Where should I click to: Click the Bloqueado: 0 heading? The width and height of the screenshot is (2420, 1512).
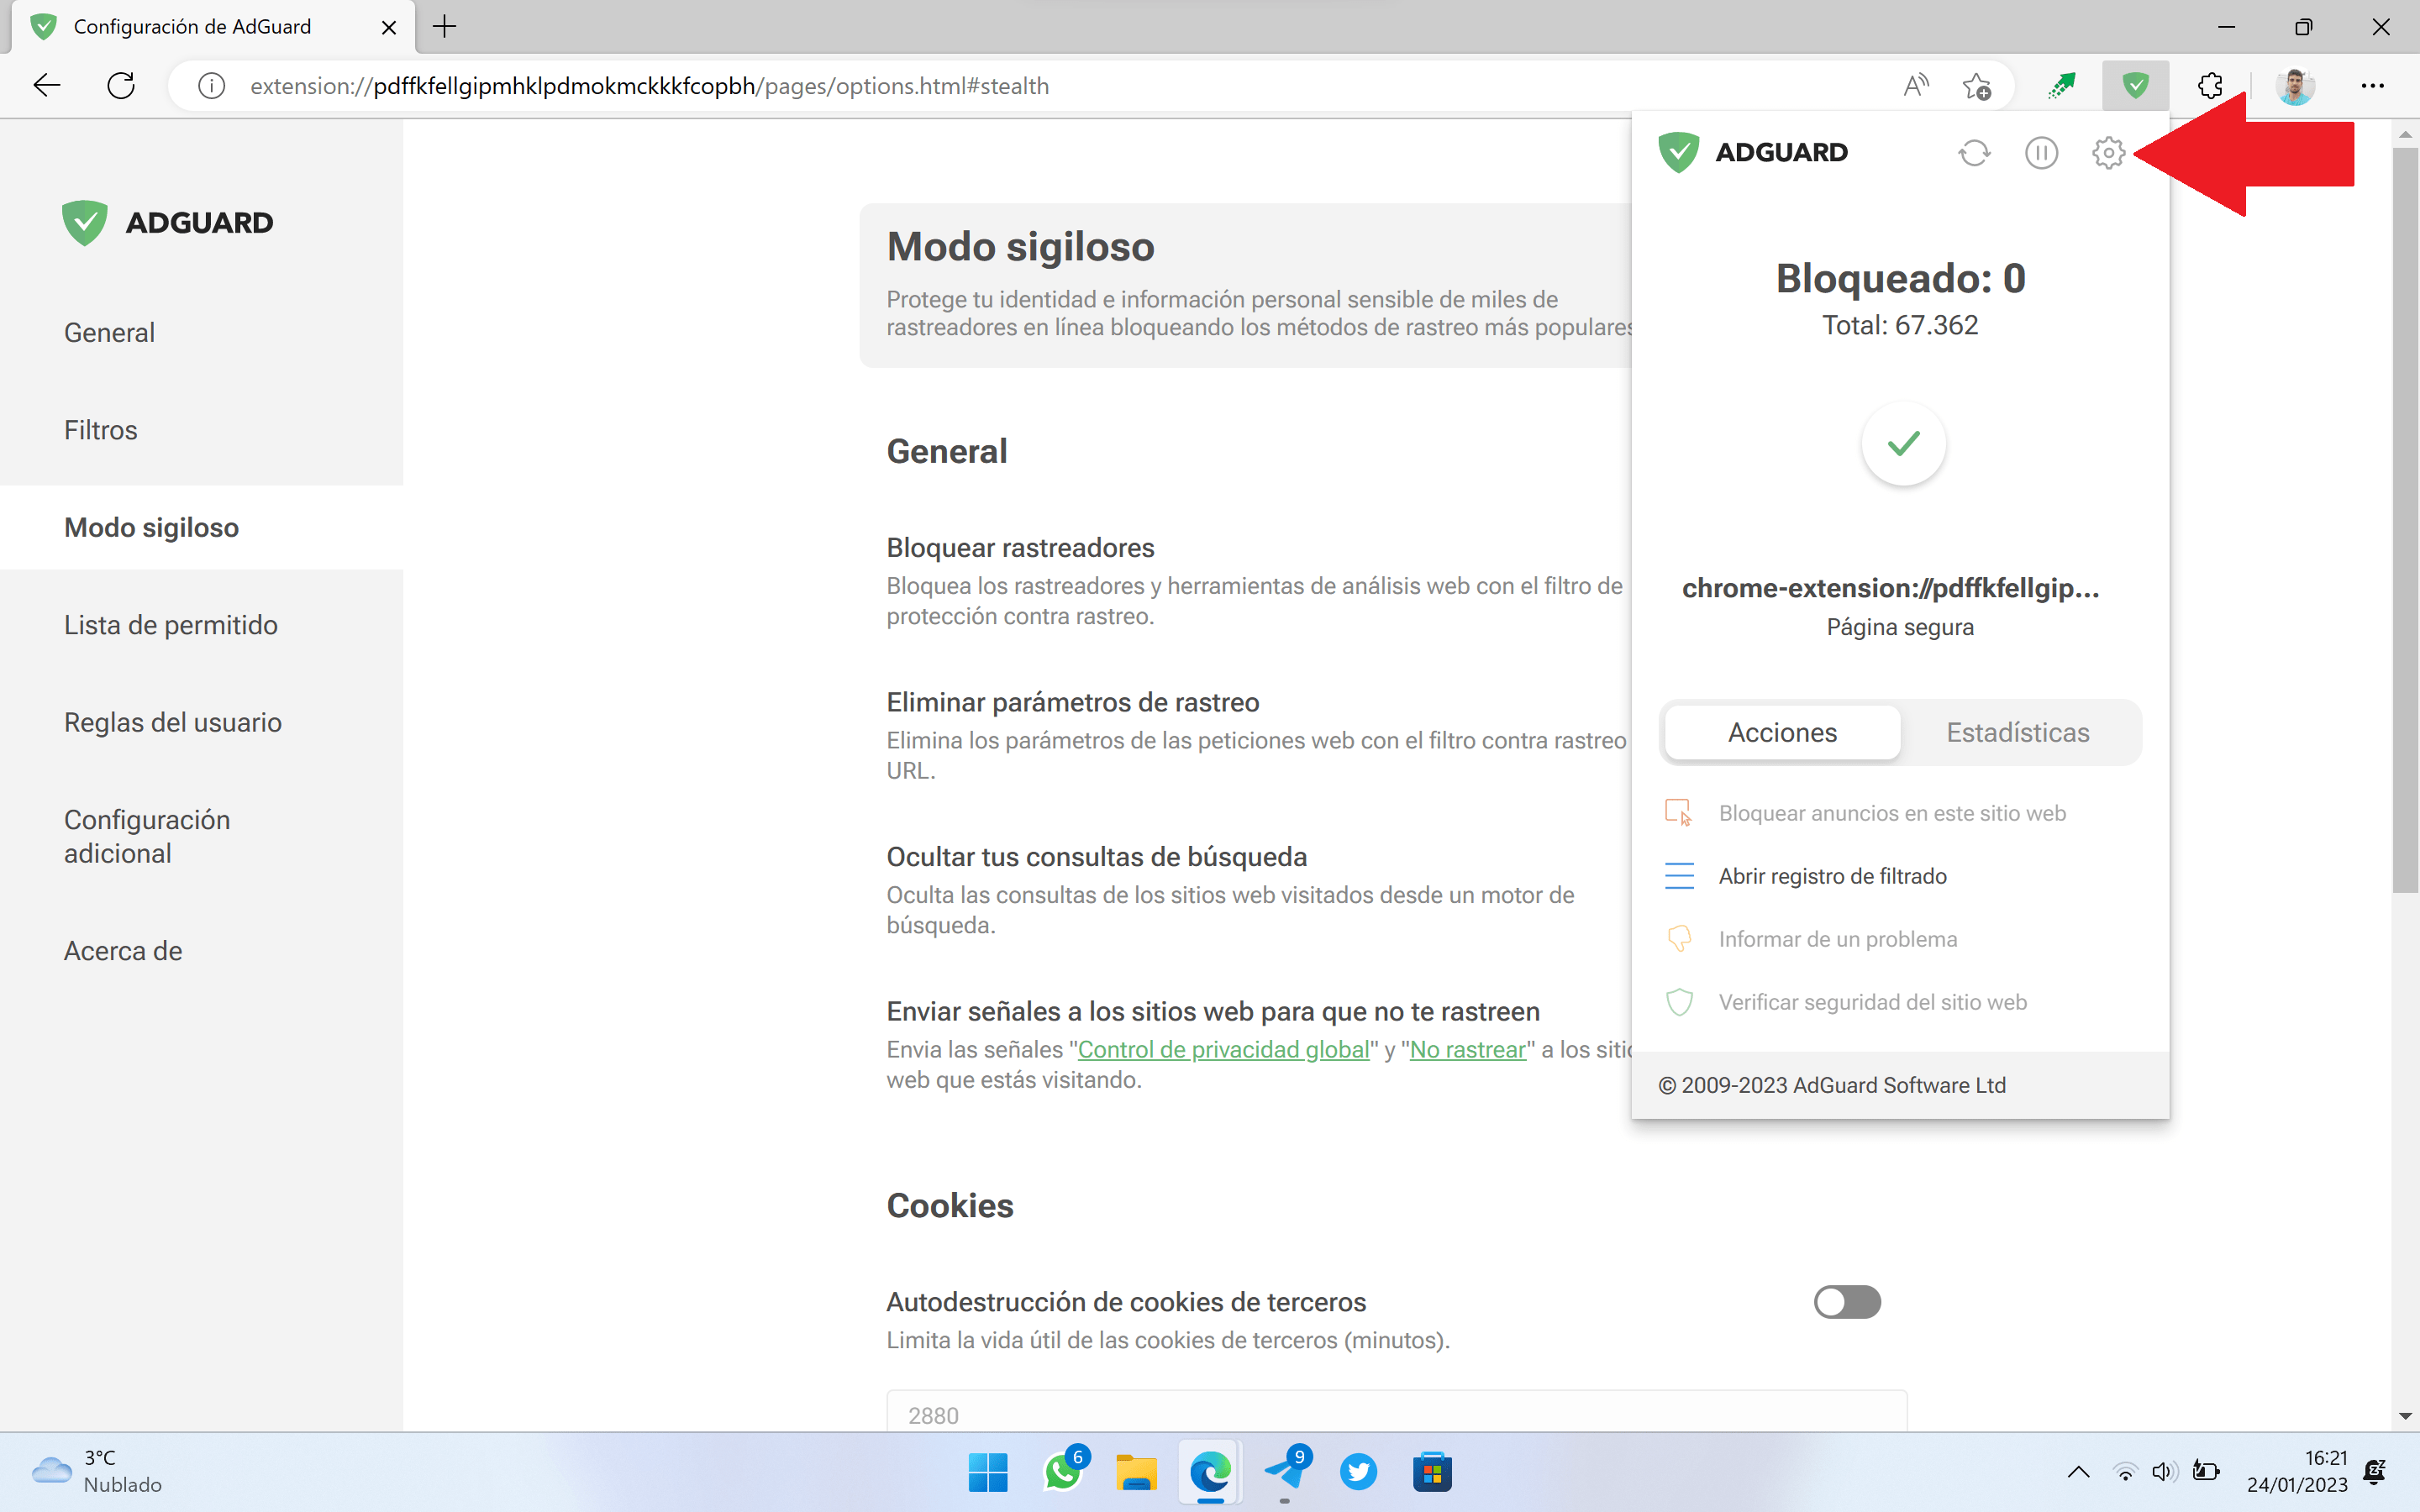click(1900, 278)
